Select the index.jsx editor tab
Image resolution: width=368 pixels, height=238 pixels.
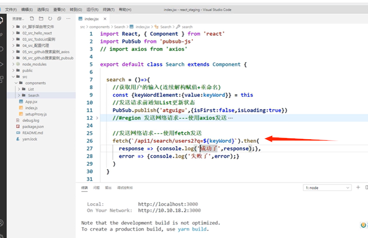click(x=92, y=19)
